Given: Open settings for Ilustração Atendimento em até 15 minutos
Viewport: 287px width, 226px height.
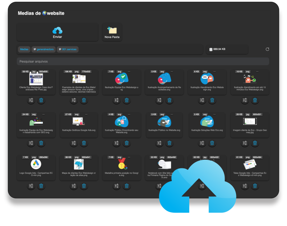Looking at the screenshot, I should 245,101.
